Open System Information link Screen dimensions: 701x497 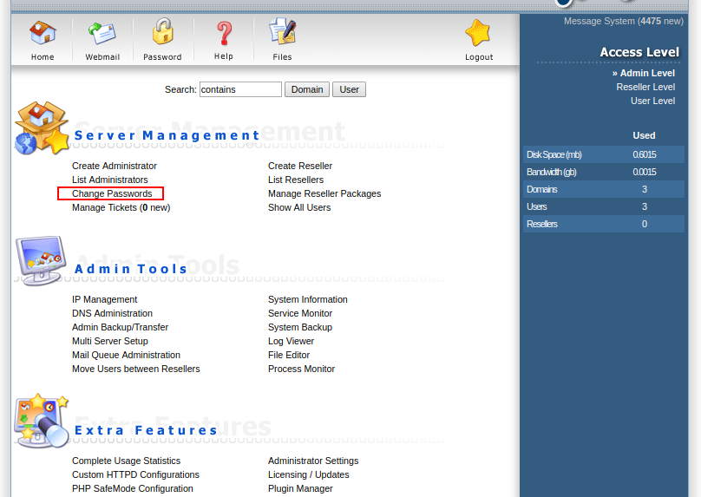(308, 299)
